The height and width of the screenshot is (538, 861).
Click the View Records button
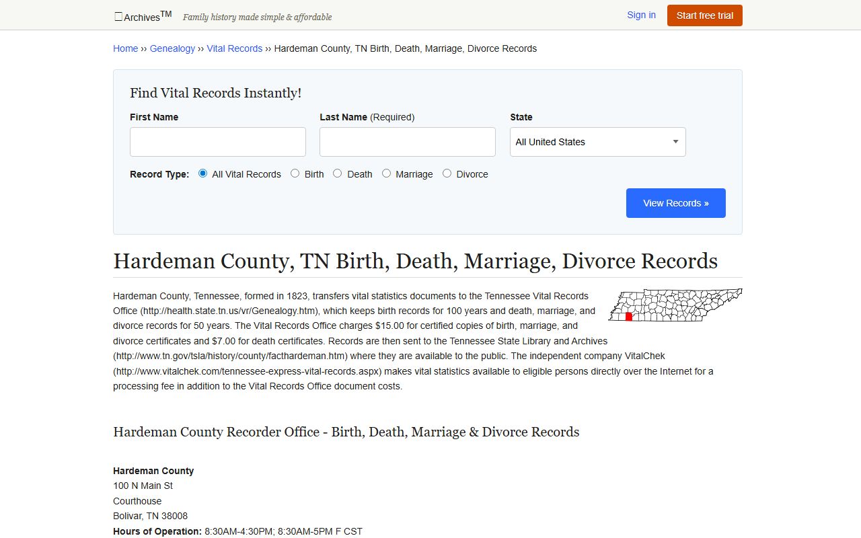point(676,203)
